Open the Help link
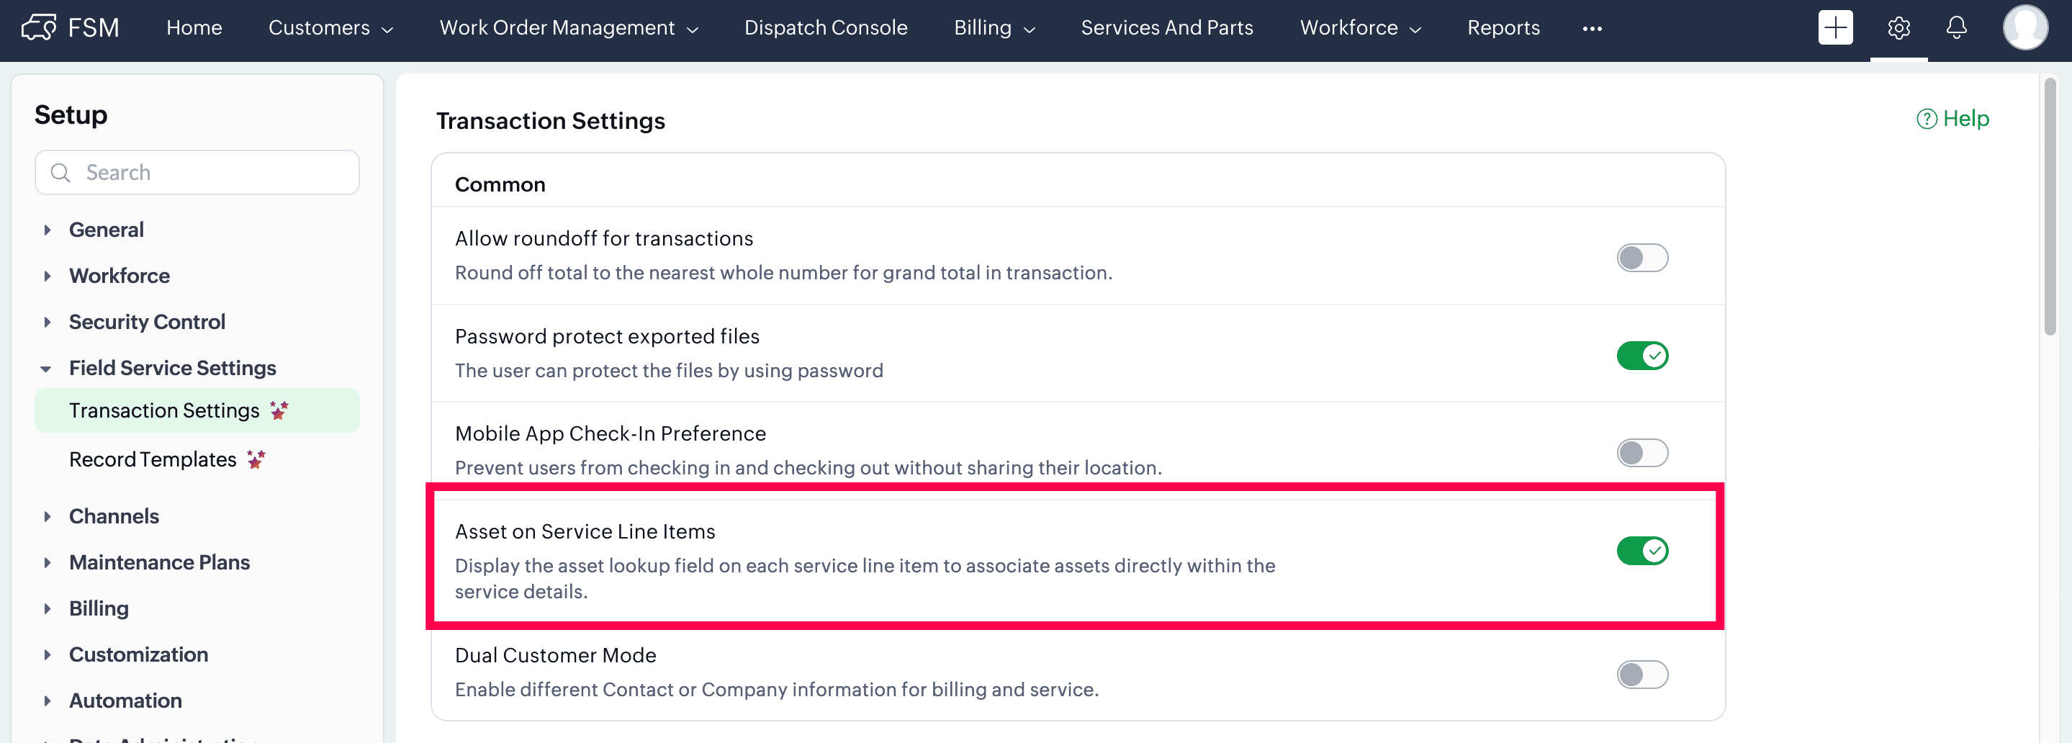Screen dimensions: 2072x743 [1952, 119]
